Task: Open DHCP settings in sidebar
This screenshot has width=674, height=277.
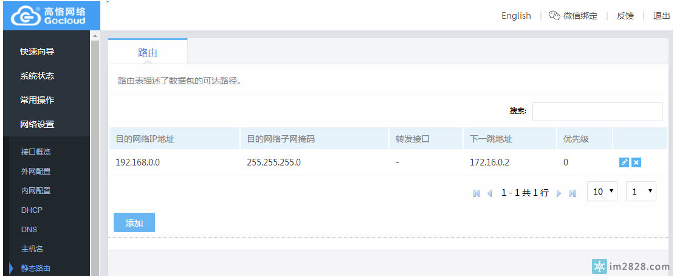Action: [x=32, y=210]
